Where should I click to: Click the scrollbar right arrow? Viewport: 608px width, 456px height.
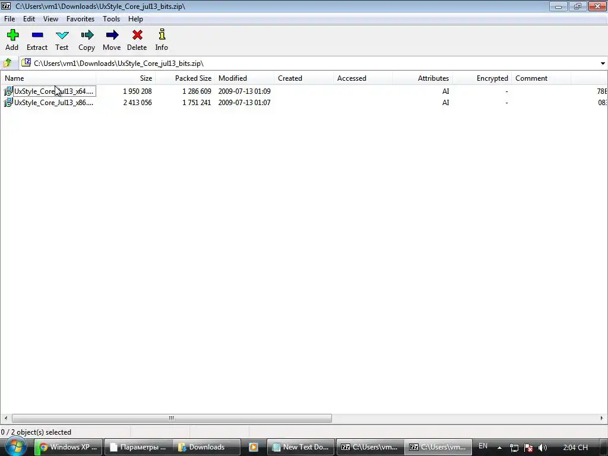602,418
